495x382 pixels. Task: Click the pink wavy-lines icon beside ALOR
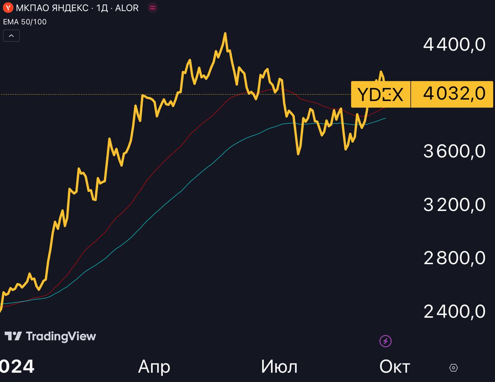pyautogui.click(x=153, y=8)
